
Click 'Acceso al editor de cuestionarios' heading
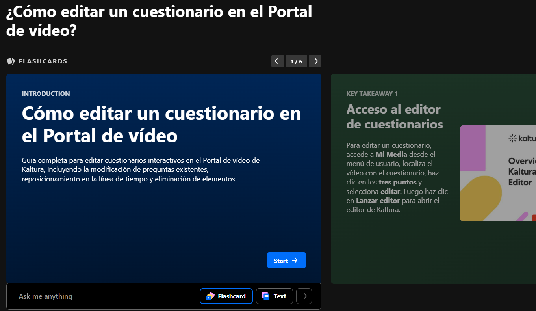point(395,117)
